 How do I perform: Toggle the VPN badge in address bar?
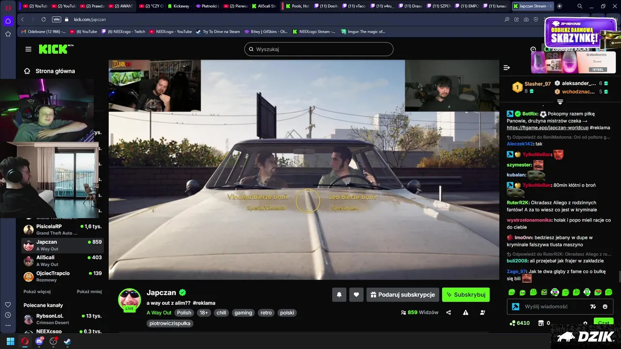click(56, 19)
